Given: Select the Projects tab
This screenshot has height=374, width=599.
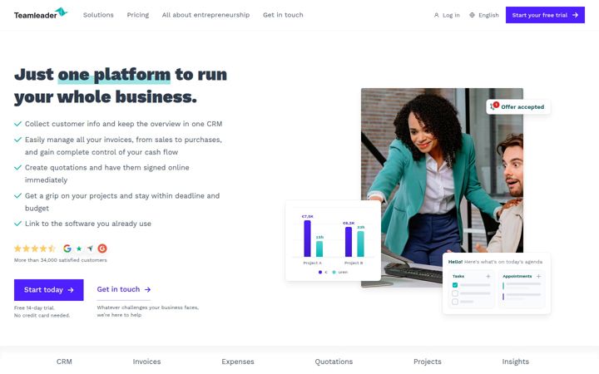Looking at the screenshot, I should [428, 362].
